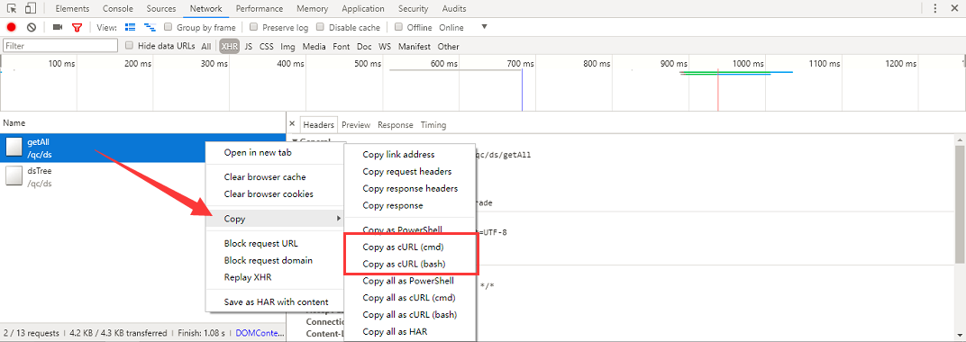The height and width of the screenshot is (342, 966).
Task: Check the Disable cache option
Action: [321, 28]
